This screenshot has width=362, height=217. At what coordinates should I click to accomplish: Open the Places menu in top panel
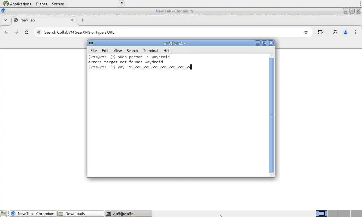coord(42,4)
